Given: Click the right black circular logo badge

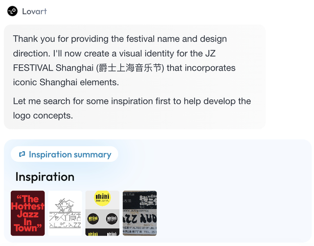Looking at the screenshot, I should tap(111, 218).
